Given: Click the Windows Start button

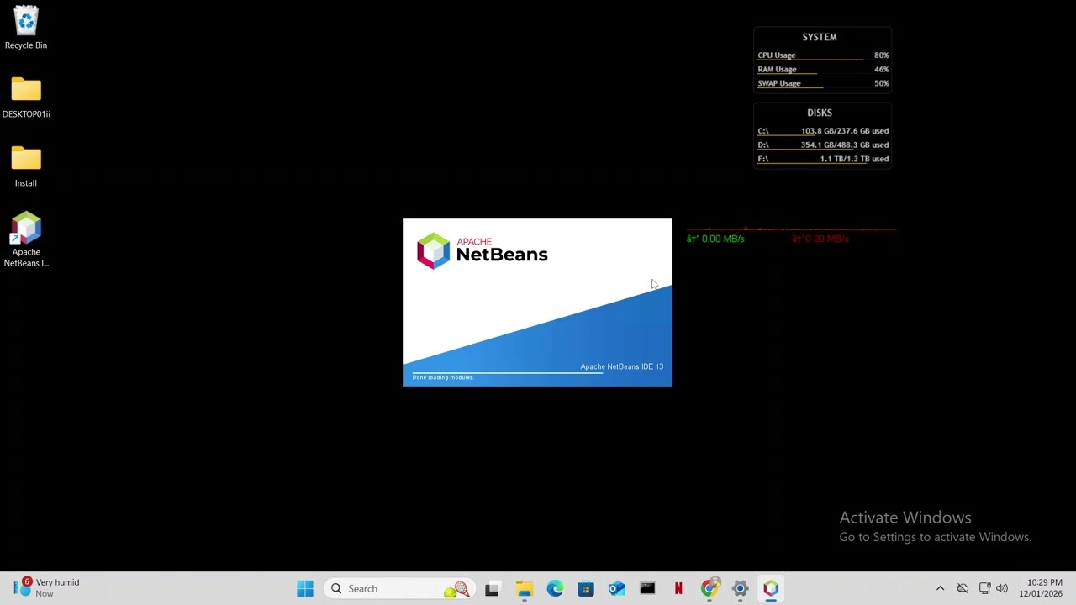Looking at the screenshot, I should 305,588.
